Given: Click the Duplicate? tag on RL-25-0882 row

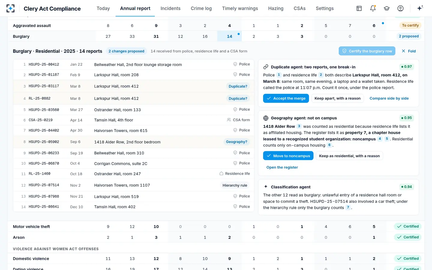Looking at the screenshot, I should coord(238,98).
